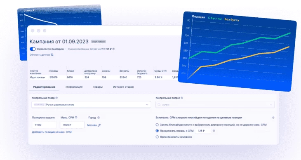Click the 'Позиции в выдаче' field showing 1-100

click(44, 125)
